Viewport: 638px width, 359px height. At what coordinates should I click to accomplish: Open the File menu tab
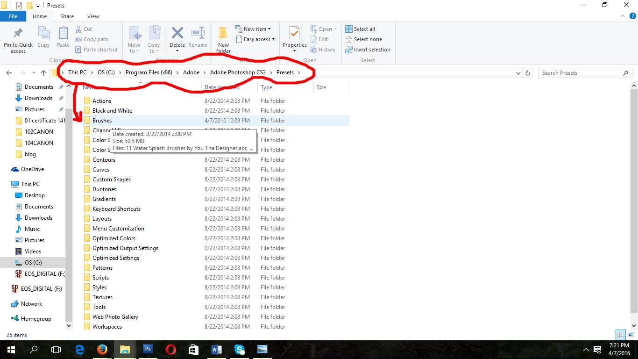(13, 16)
